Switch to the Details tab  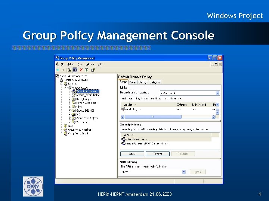pyautogui.click(x=133, y=82)
